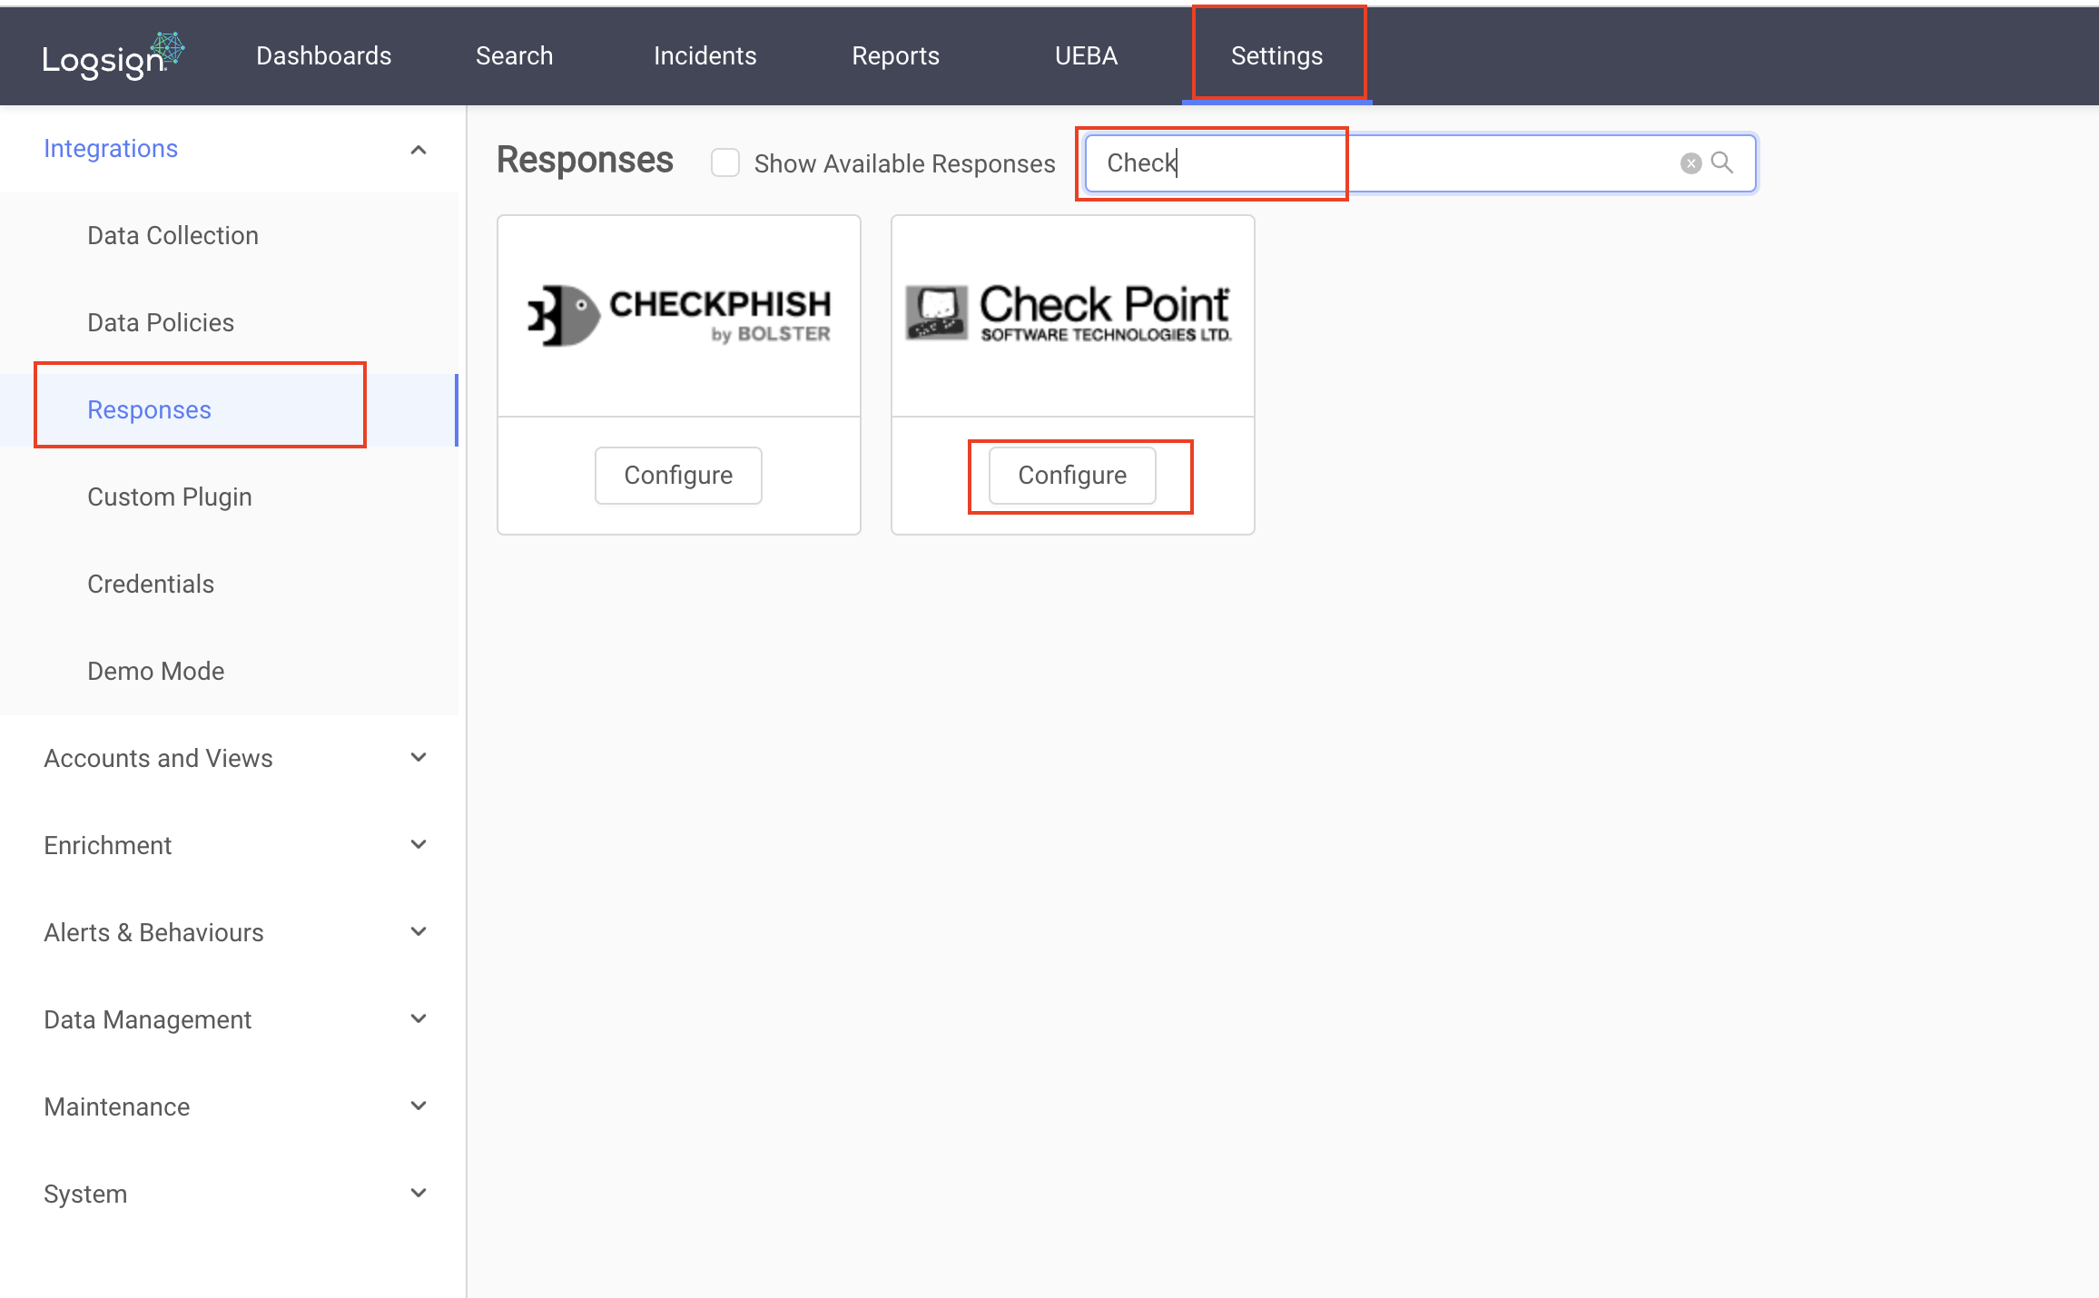Image resolution: width=2099 pixels, height=1298 pixels.
Task: Enable Show Available Responses checkbox
Action: coord(725,163)
